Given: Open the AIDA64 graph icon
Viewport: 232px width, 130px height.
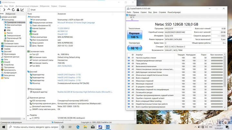Looking at the screenshot, I should [x=22, y=10].
